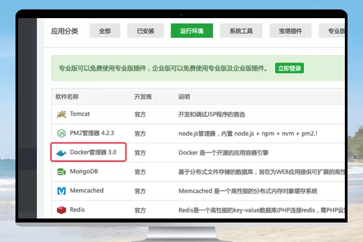
Task: Click Tomcat description 开发和调试JSP程序的首选
Action: pos(212,114)
